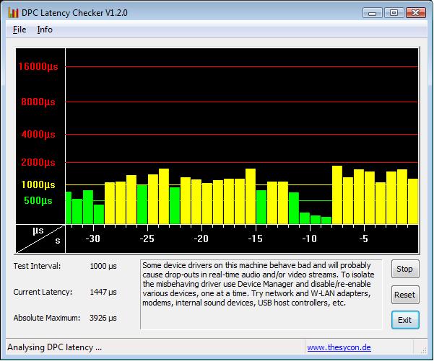Select the Current Latency 1447 µs value

pyautogui.click(x=103, y=292)
